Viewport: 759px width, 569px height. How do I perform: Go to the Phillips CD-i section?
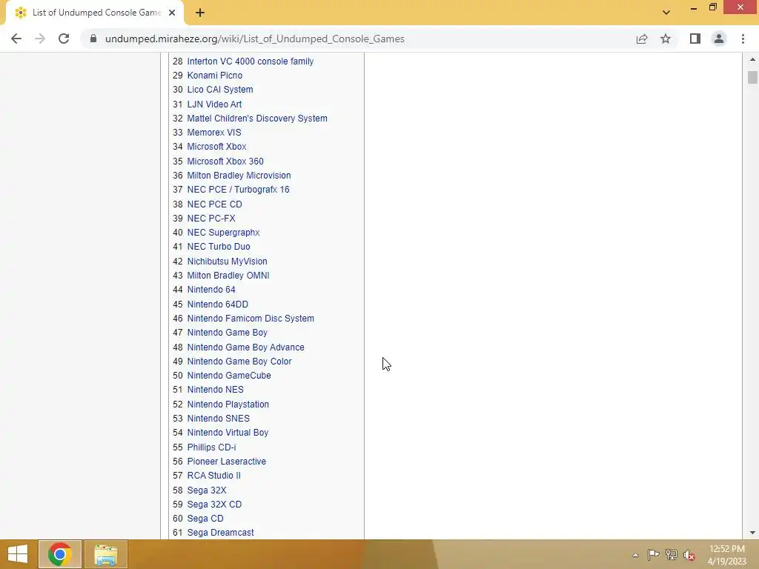(211, 447)
